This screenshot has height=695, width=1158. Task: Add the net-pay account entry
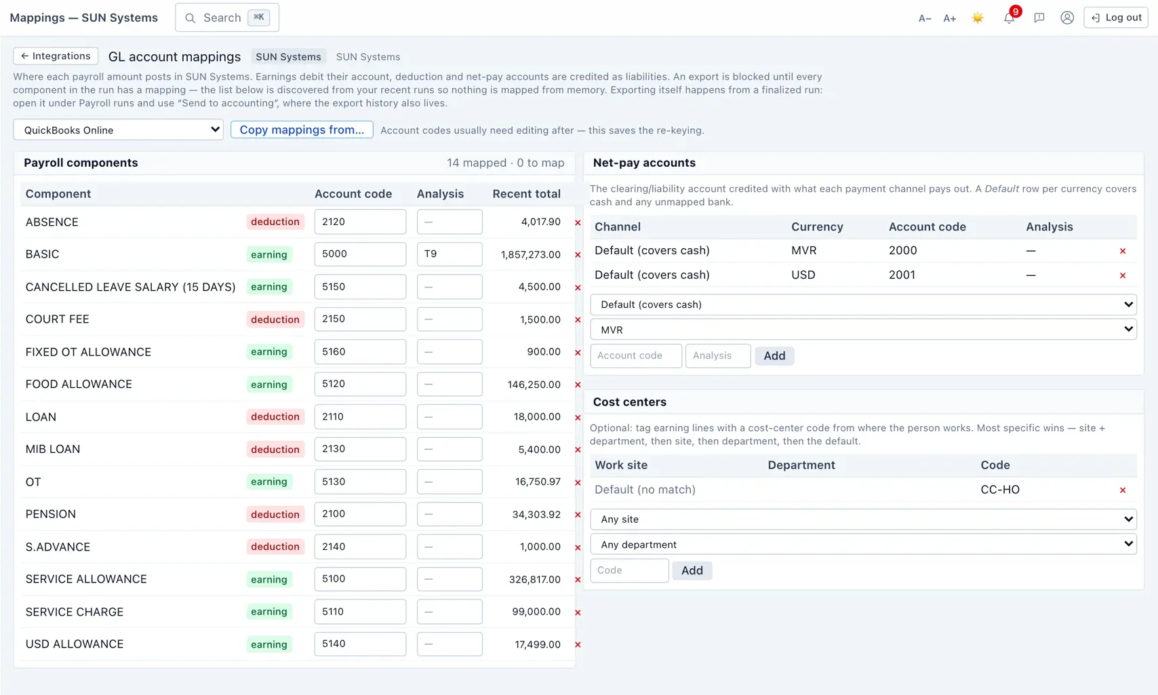coord(774,356)
